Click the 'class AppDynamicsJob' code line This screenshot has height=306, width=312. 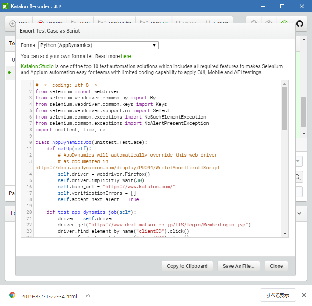(x=91, y=143)
